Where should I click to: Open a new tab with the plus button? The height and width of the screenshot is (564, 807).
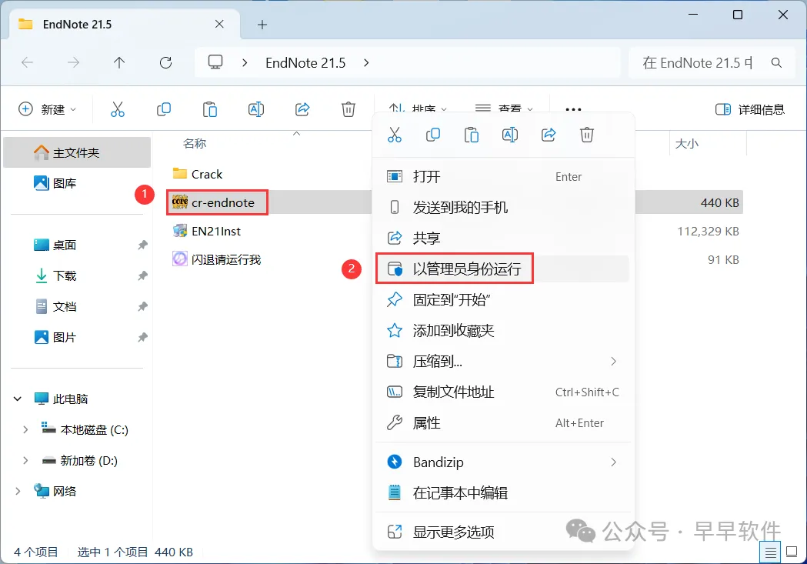262,25
